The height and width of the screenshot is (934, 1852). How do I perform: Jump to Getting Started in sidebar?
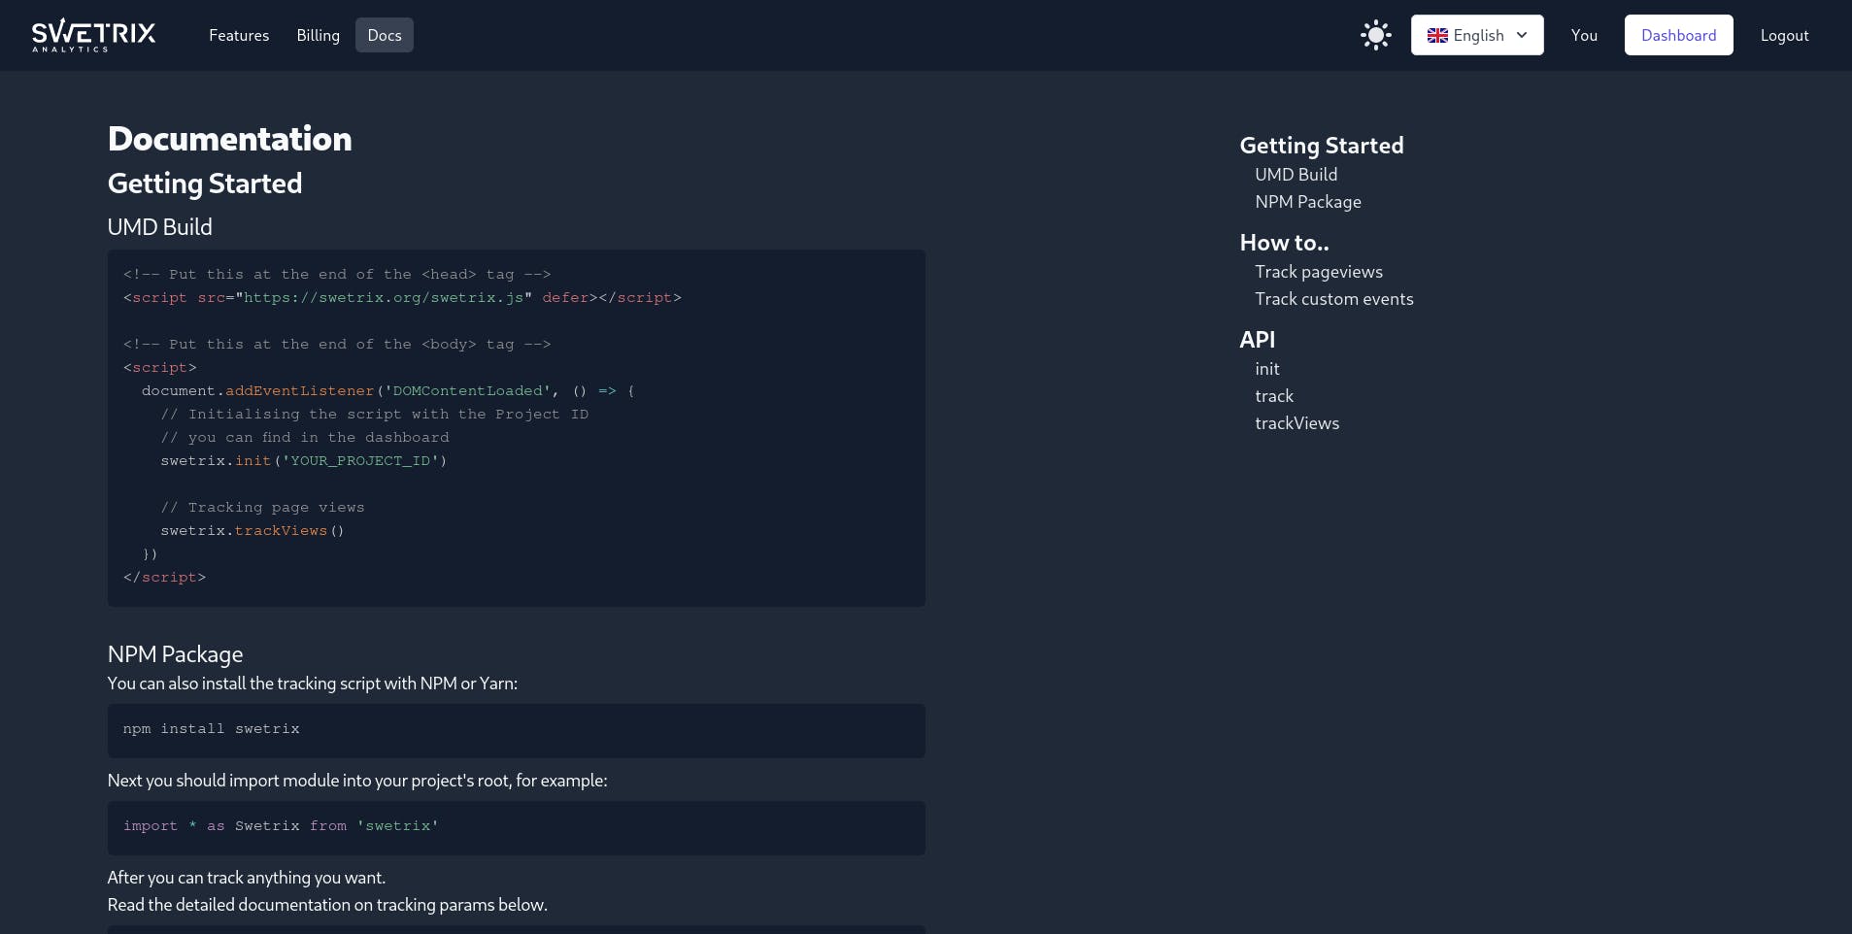(1321, 146)
